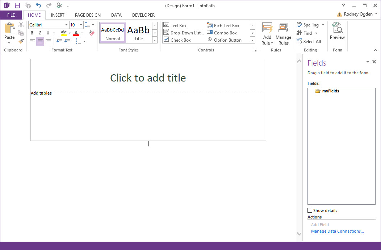This screenshot has height=250, width=381.
Task: Switch to the INSERT tab
Action: pos(58,15)
